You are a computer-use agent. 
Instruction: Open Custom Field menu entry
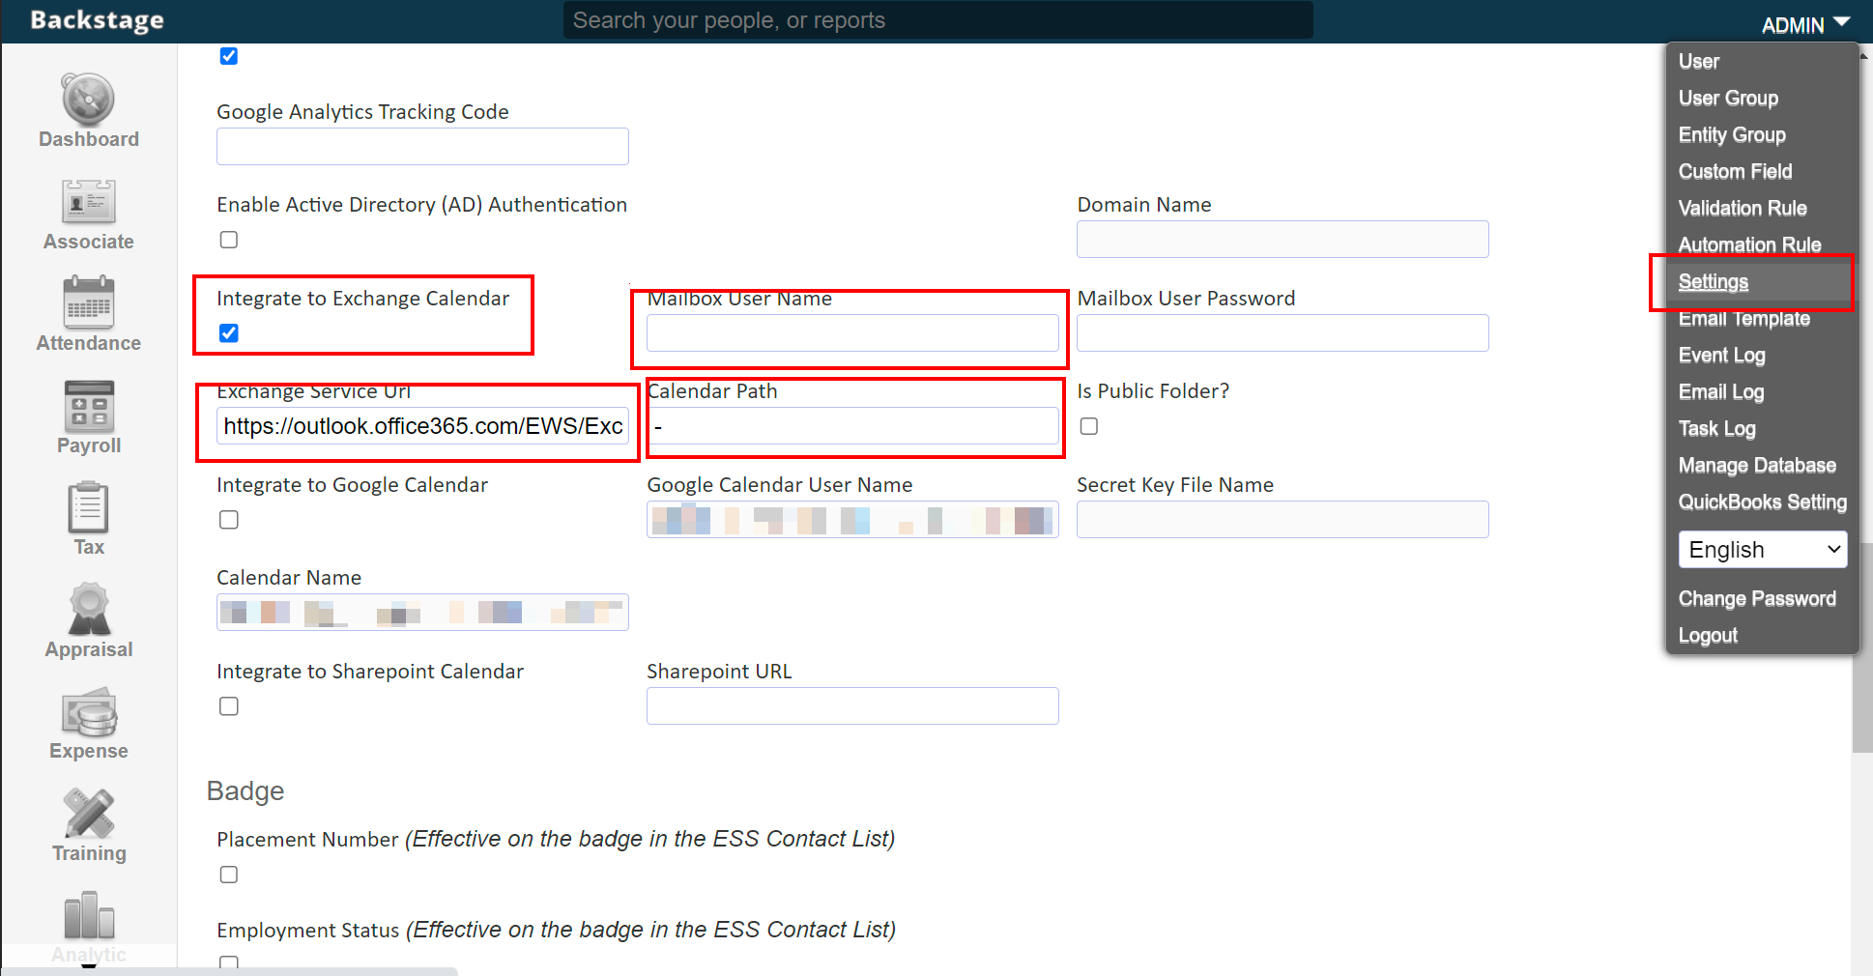click(x=1735, y=172)
